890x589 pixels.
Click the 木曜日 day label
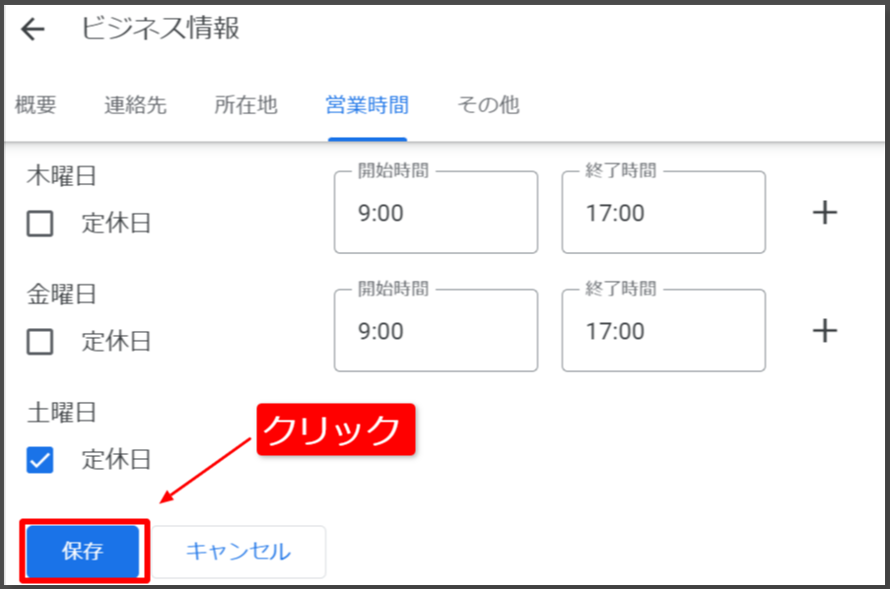[61, 176]
